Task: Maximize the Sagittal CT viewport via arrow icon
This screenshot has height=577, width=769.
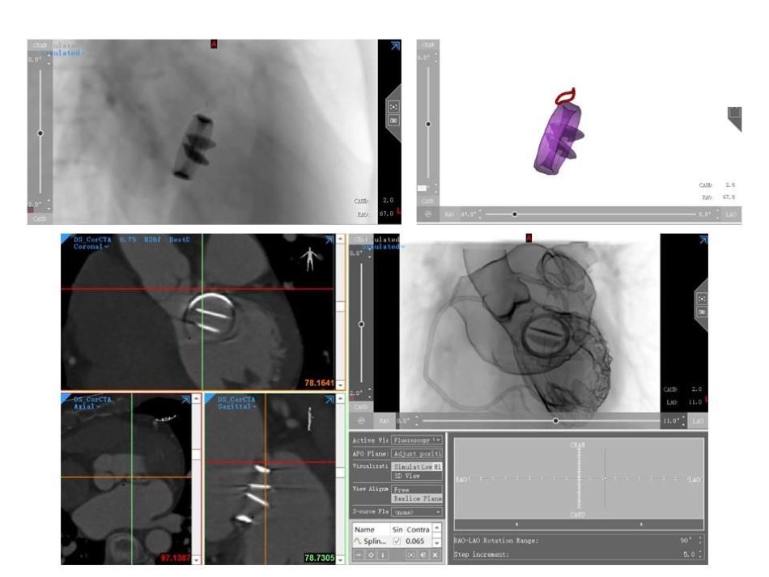Action: [329, 400]
